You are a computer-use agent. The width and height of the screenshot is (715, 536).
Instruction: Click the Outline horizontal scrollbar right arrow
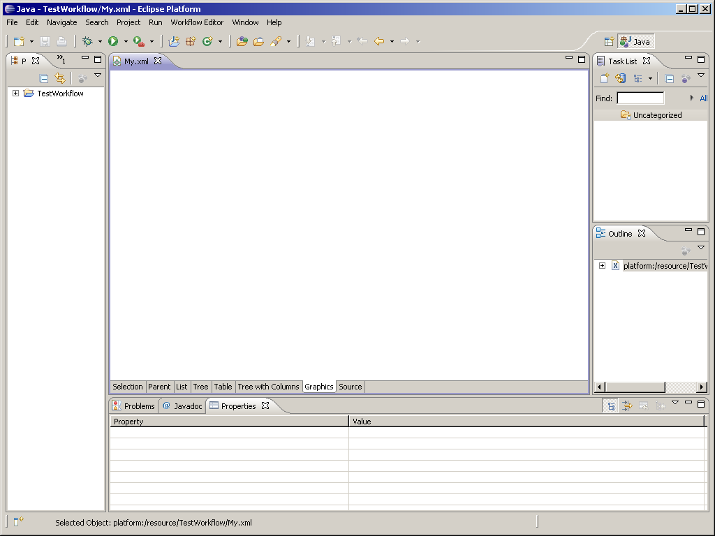pyautogui.click(x=702, y=387)
